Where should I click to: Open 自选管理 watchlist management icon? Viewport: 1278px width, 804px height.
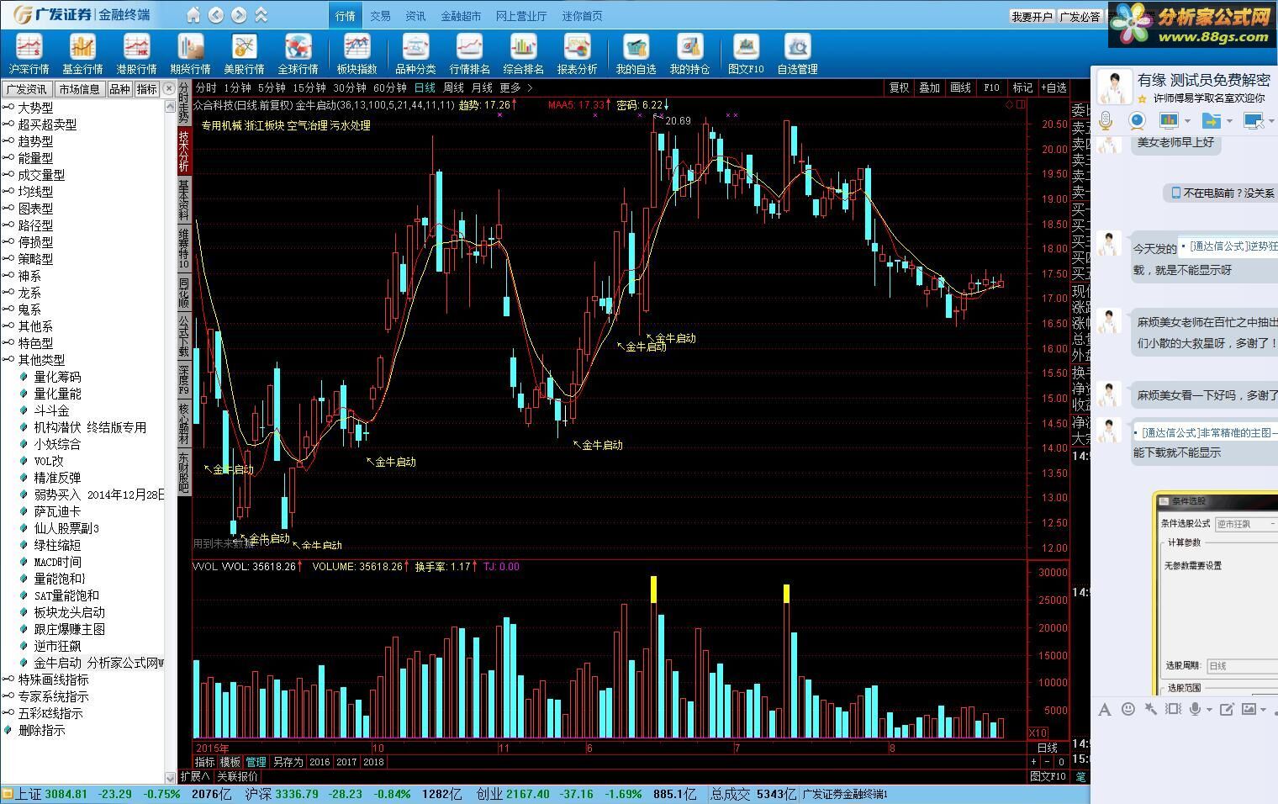(797, 55)
